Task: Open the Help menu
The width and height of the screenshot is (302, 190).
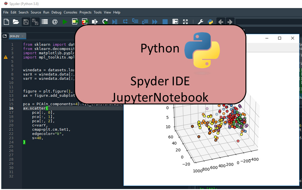Action: click(x=117, y=12)
